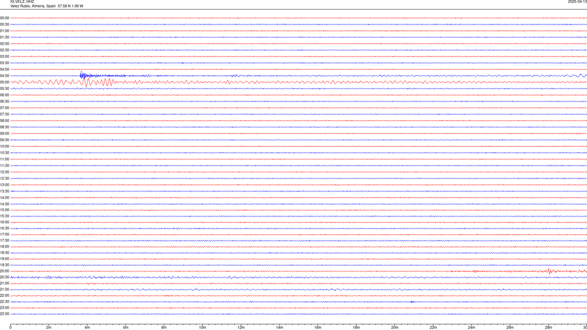Click the 4m tick on the time axis
This screenshot has height=330, width=587.
(87, 328)
